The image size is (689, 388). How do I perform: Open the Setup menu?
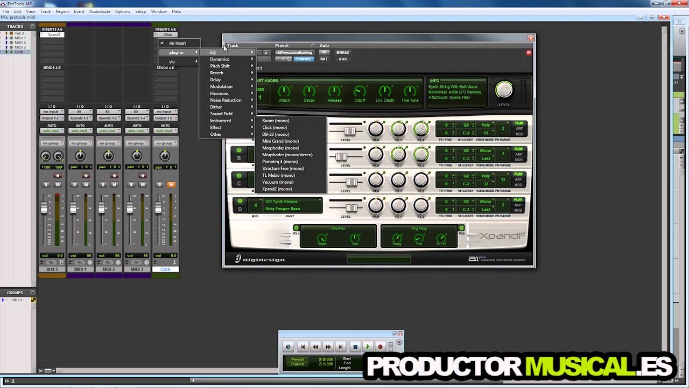(x=140, y=11)
